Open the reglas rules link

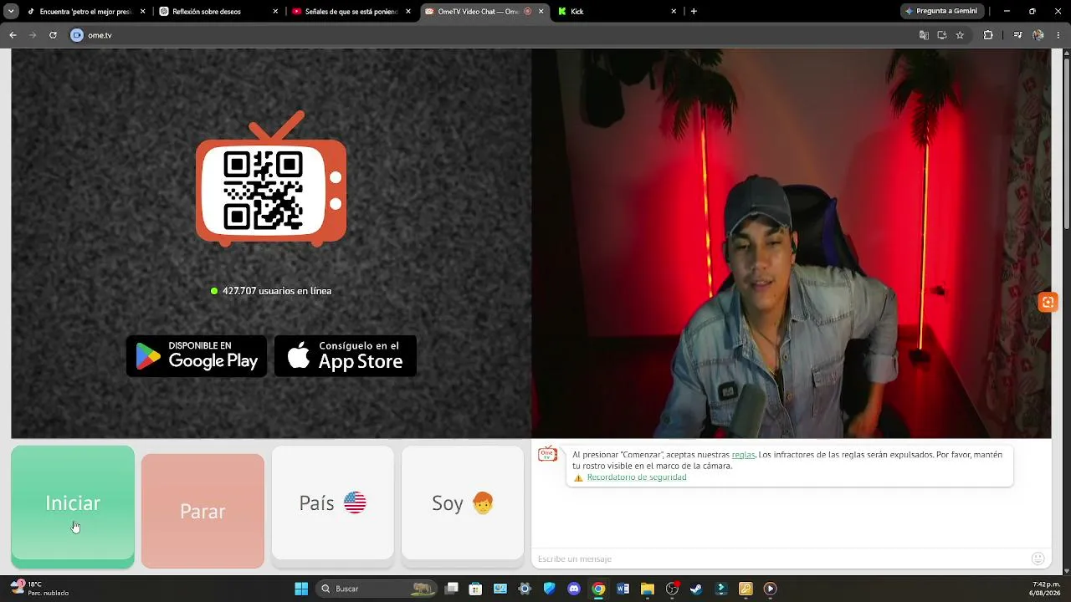(x=743, y=455)
